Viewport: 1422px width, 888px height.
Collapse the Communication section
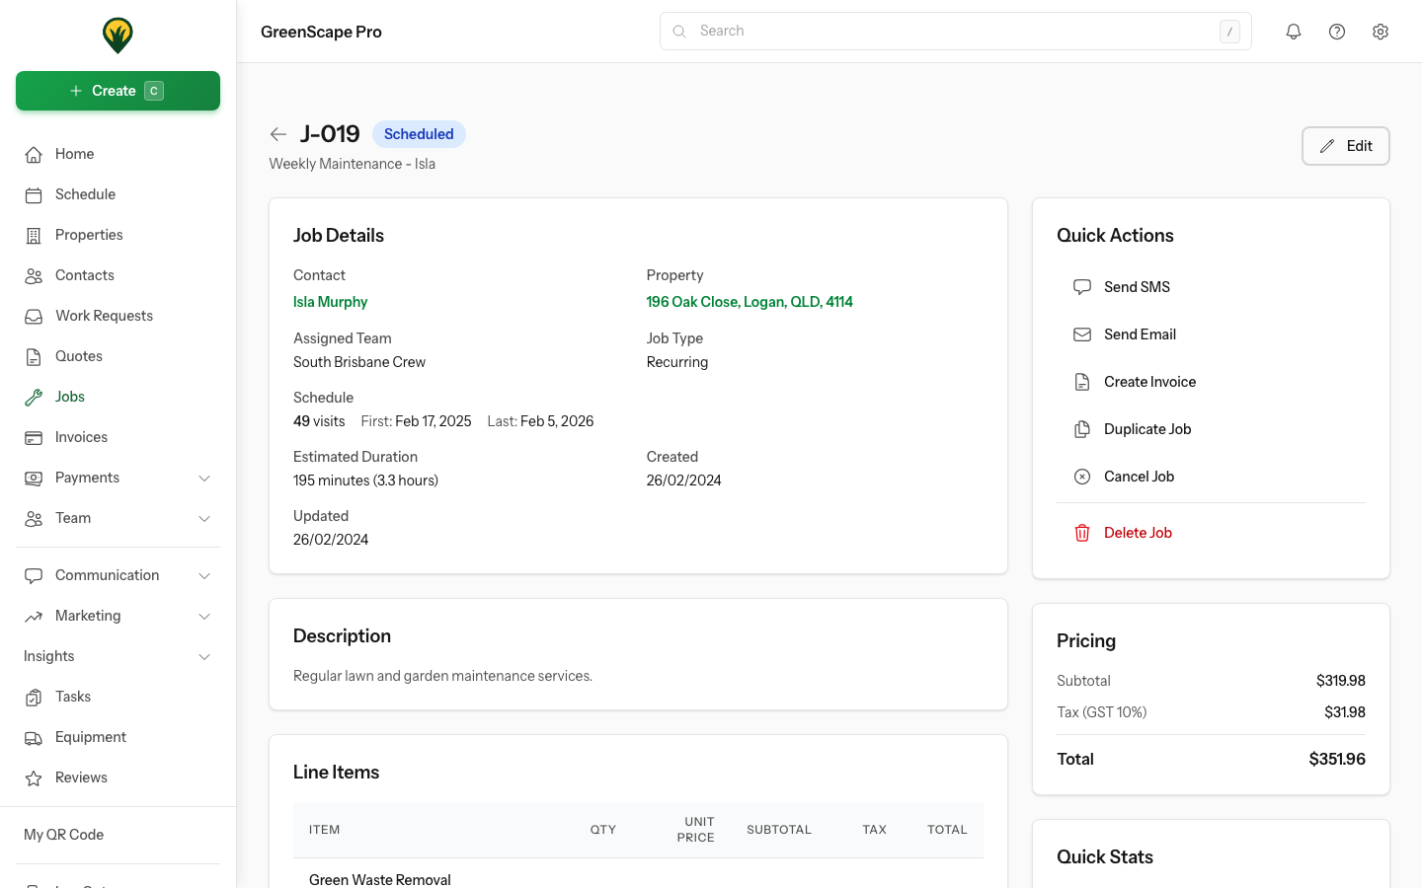click(x=204, y=575)
